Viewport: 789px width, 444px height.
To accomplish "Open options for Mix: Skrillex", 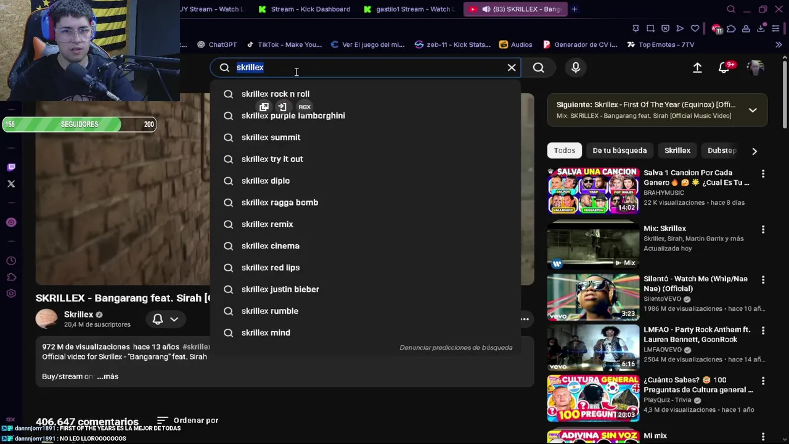I will click(763, 229).
